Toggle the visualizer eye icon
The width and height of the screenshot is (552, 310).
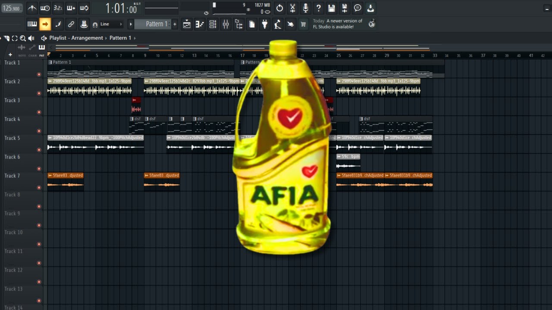[206, 13]
